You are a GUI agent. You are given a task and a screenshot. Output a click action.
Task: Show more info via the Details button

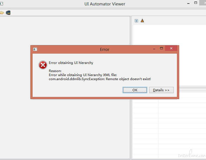[161, 90]
